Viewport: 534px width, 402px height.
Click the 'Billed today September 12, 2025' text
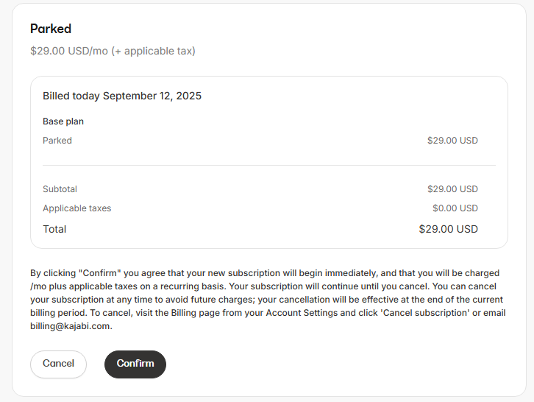point(122,96)
